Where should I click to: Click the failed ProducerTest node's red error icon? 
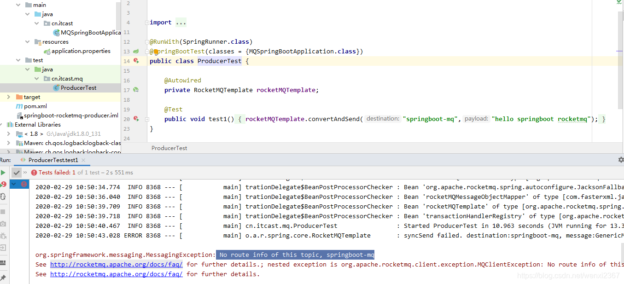tap(23, 184)
